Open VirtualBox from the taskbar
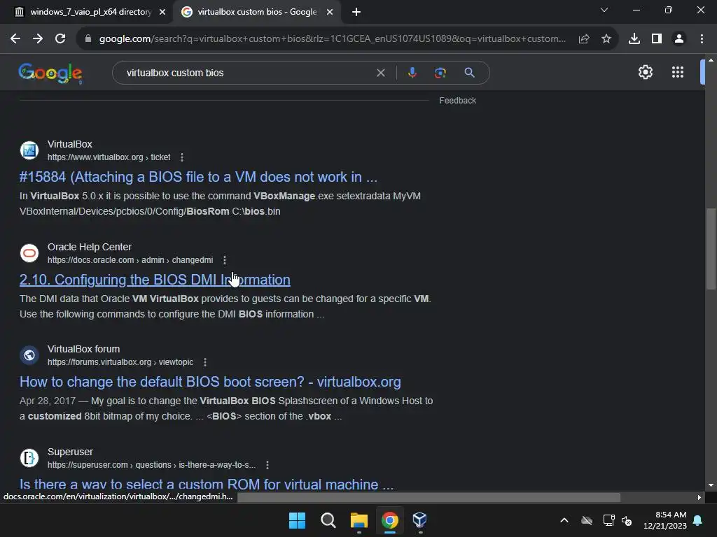This screenshot has width=717, height=537. [x=420, y=520]
